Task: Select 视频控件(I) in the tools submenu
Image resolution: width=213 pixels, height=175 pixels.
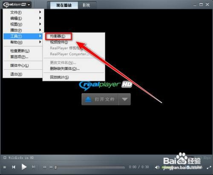Action: tap(74, 42)
